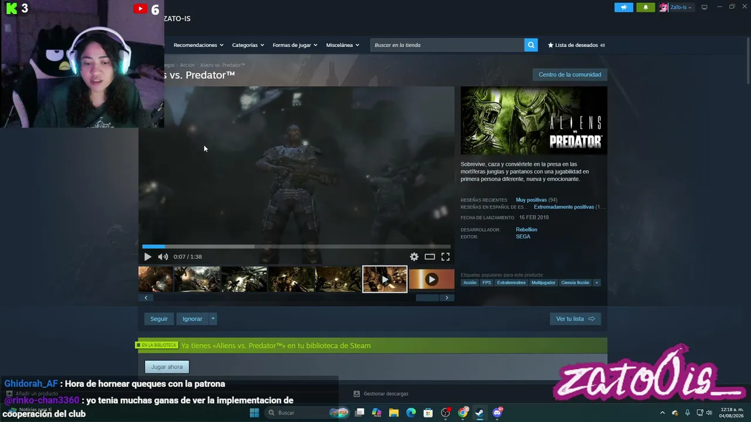Select the Extraterrestres tag

512,283
